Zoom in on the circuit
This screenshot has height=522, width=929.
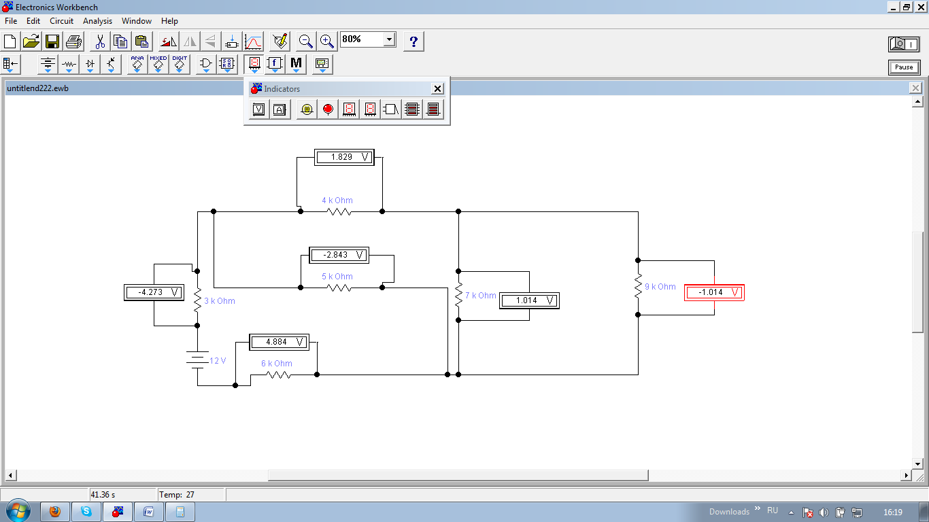(x=327, y=41)
